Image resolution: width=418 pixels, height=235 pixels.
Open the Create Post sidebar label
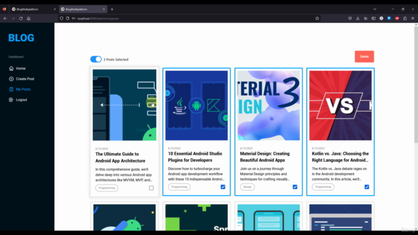click(x=25, y=79)
